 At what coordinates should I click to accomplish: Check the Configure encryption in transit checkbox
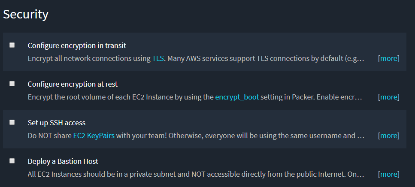tap(12, 45)
